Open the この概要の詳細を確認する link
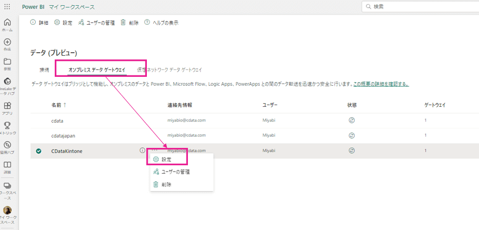Image resolution: width=479 pixels, height=230 pixels. click(x=381, y=84)
